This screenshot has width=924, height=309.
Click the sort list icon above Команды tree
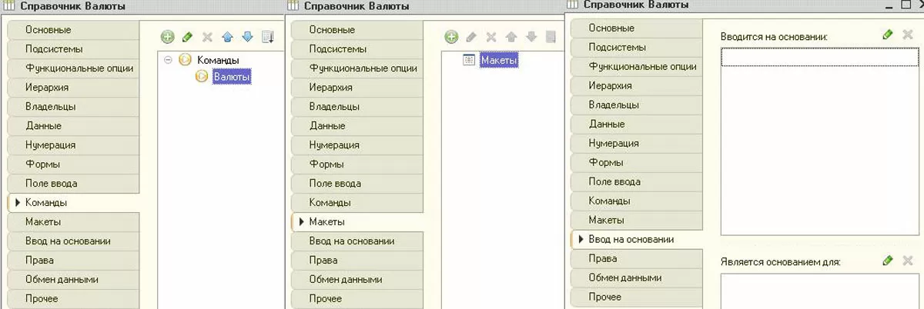pyautogui.click(x=267, y=36)
